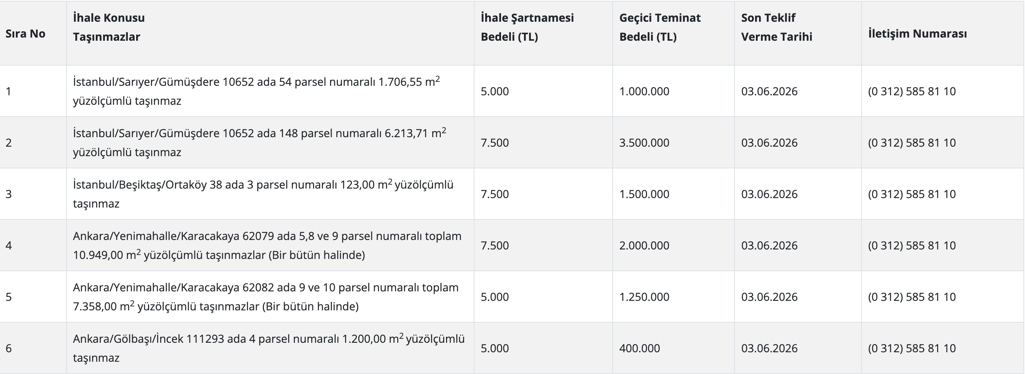Click the Karacakaya 62079 ada property text

267,245
